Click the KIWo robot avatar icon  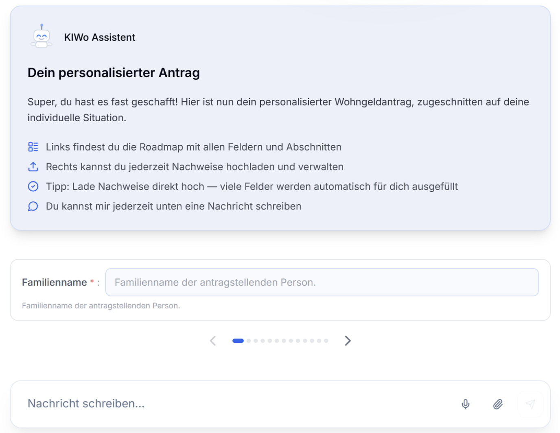point(42,37)
